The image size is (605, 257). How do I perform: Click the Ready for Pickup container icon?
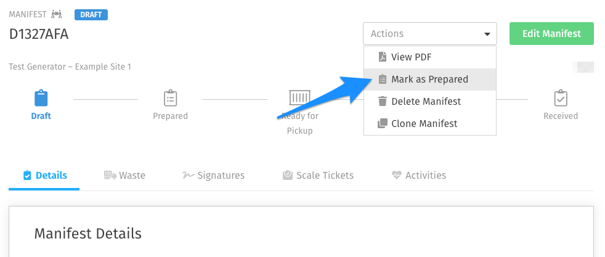(x=300, y=97)
